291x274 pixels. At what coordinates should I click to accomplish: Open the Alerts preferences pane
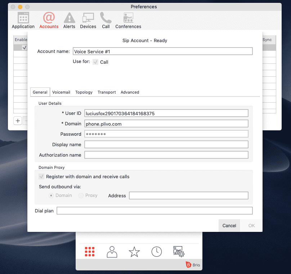(x=69, y=21)
